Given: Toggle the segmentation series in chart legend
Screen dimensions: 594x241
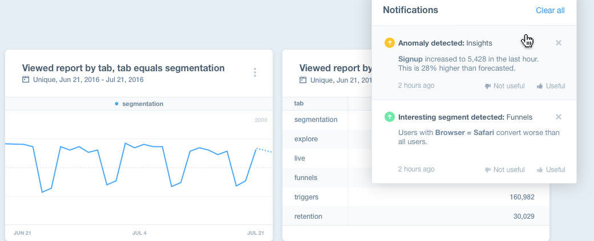Looking at the screenshot, I should point(139,104).
